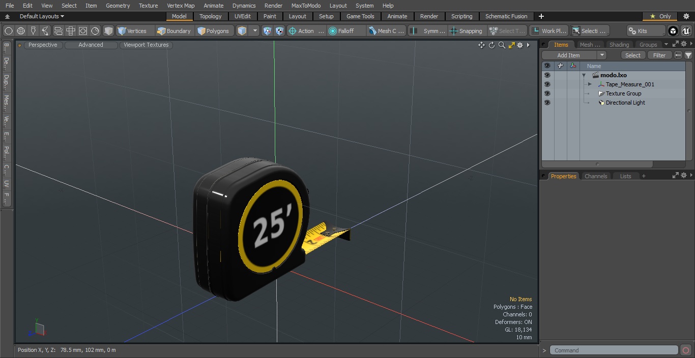The height and width of the screenshot is (358, 695).
Task: Toggle visibility of Texture Group
Action: point(547,93)
